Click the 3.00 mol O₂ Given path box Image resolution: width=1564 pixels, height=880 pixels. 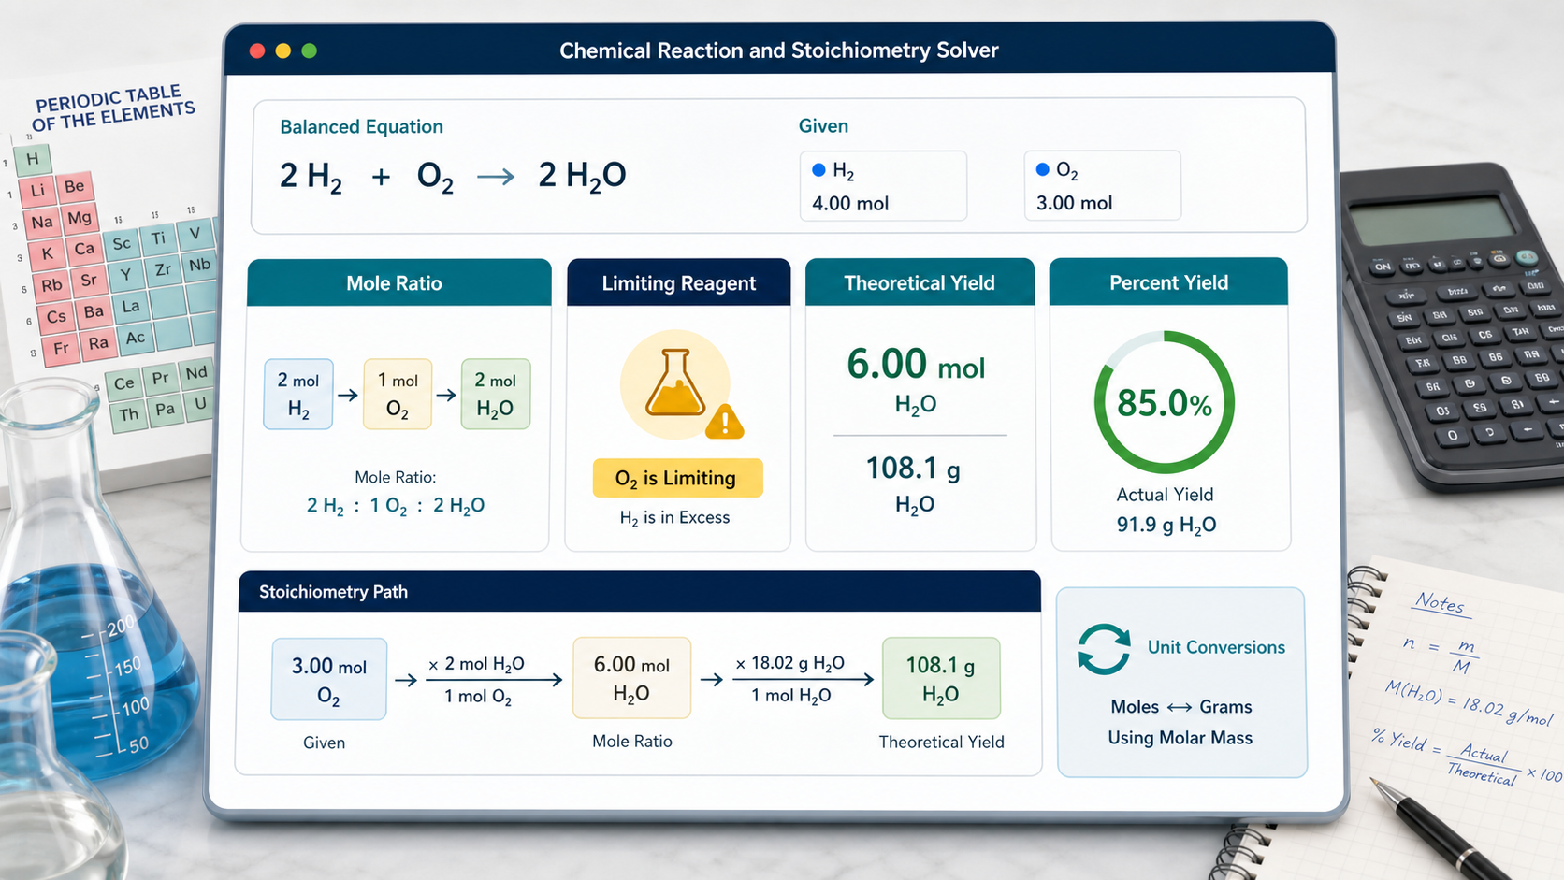[x=329, y=679]
